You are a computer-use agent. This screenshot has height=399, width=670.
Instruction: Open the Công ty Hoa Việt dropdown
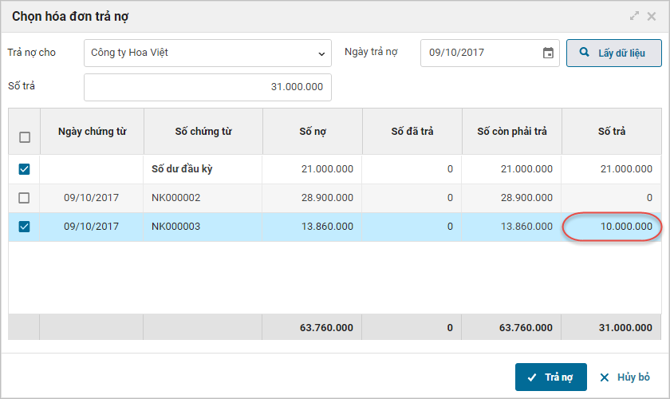point(207,53)
